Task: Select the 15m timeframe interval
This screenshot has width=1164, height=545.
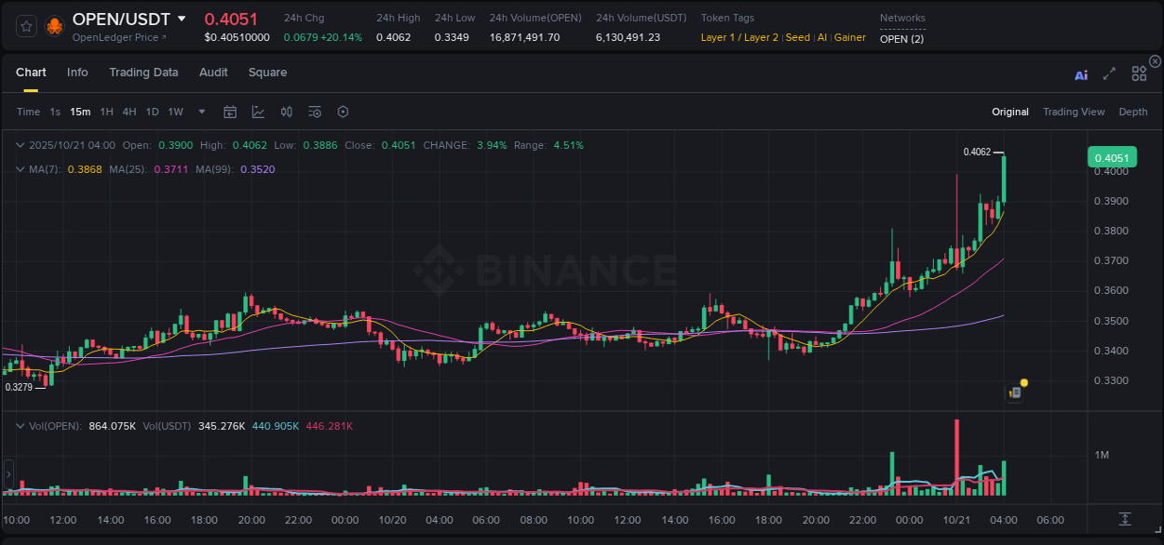Action: (x=80, y=112)
